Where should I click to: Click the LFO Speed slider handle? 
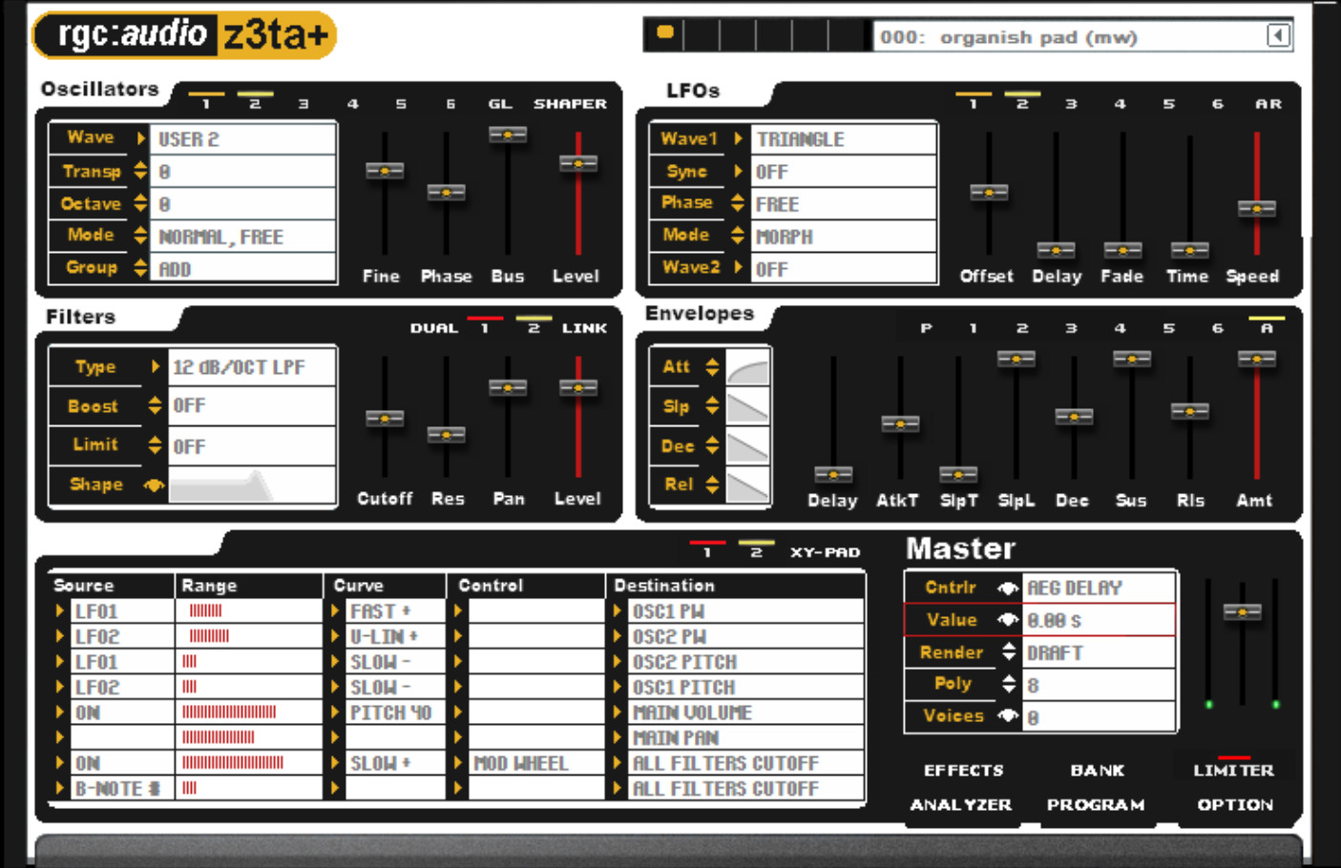tap(1256, 208)
